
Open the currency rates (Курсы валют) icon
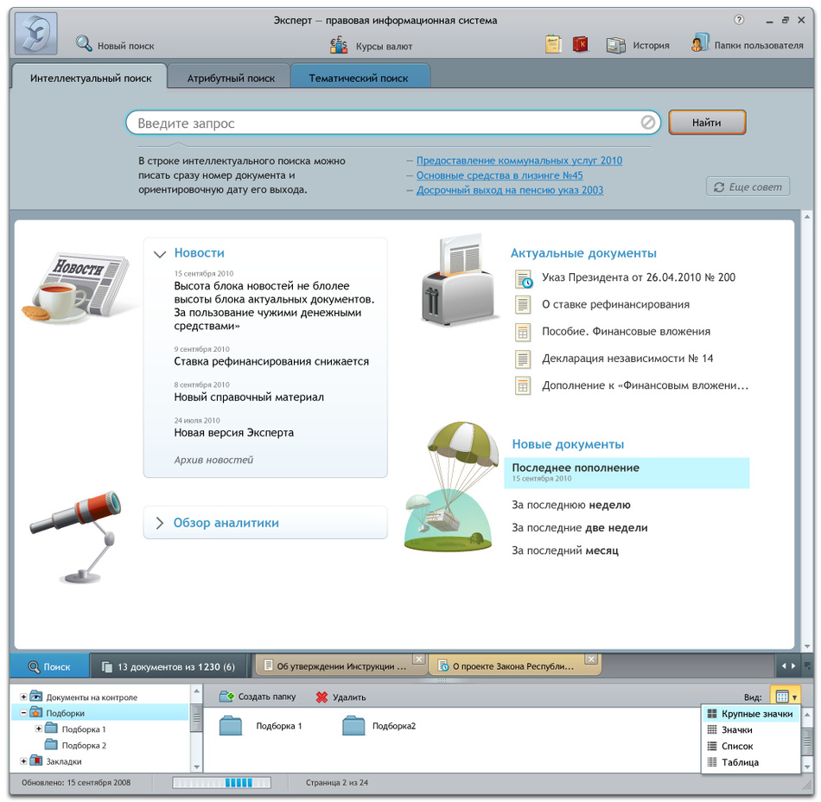click(x=340, y=45)
